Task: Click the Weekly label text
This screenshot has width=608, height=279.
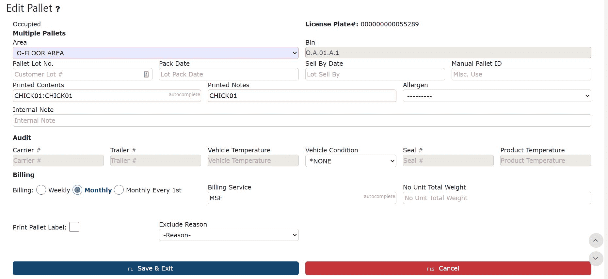Action: point(59,190)
